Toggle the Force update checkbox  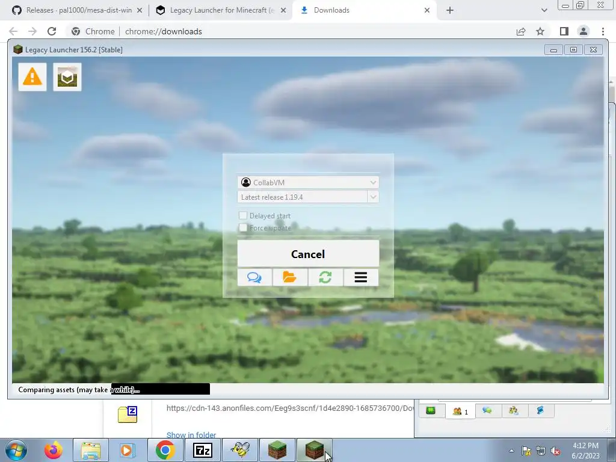point(243,227)
